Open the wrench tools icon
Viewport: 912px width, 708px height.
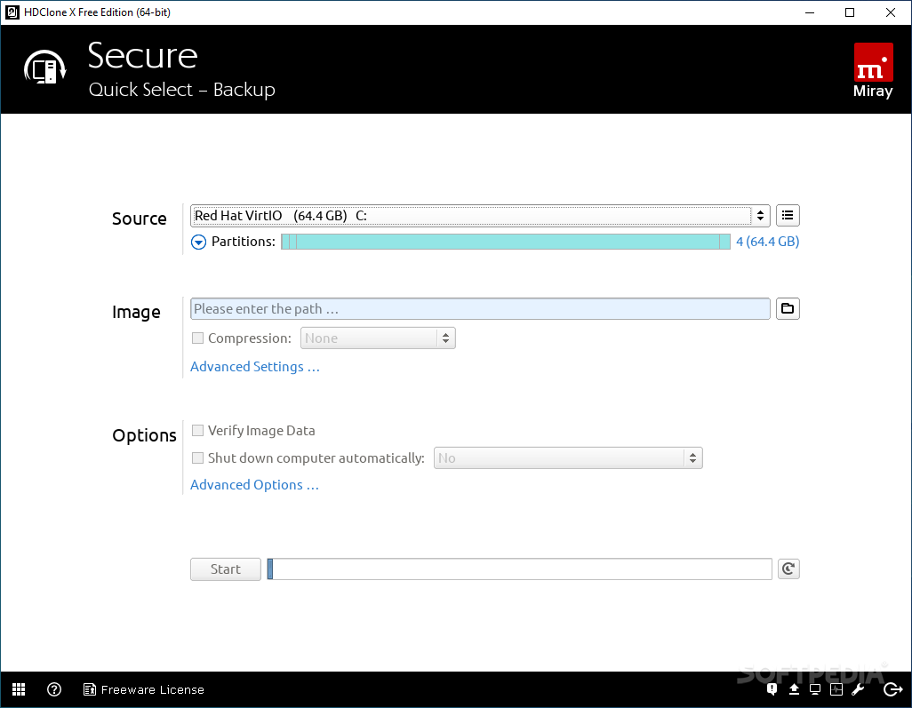coord(858,689)
